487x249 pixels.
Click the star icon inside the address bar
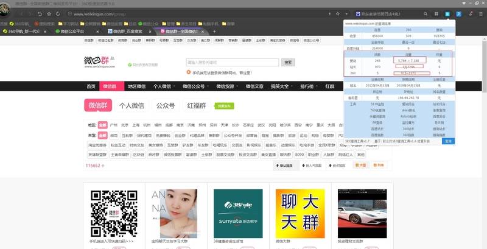[338, 14]
